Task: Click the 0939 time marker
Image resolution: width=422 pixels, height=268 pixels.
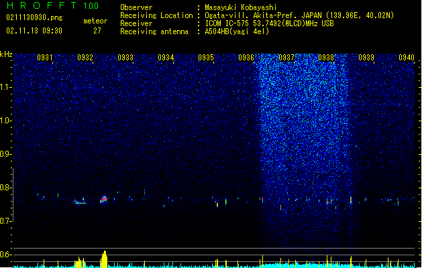Action: point(366,58)
